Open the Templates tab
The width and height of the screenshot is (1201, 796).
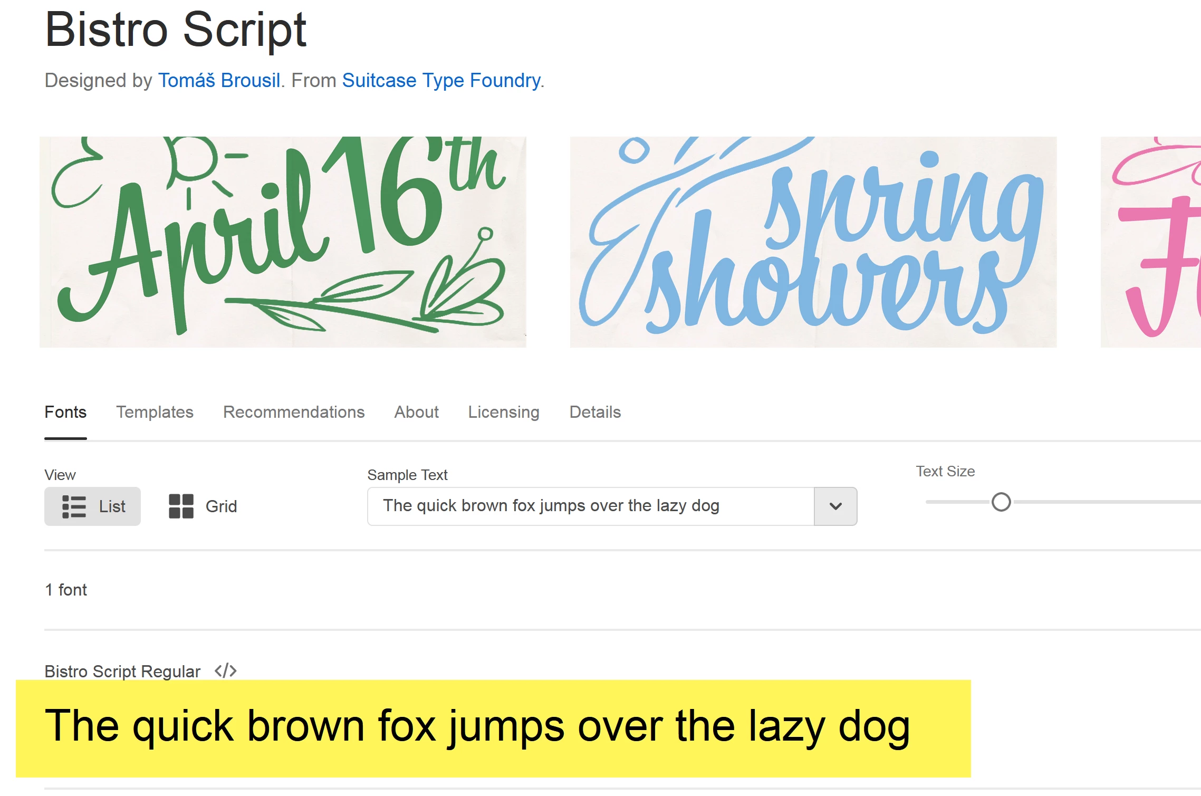coord(155,412)
